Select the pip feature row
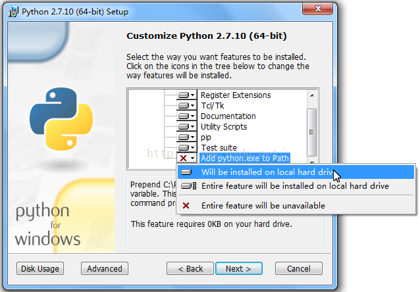420x292 pixels. (205, 137)
